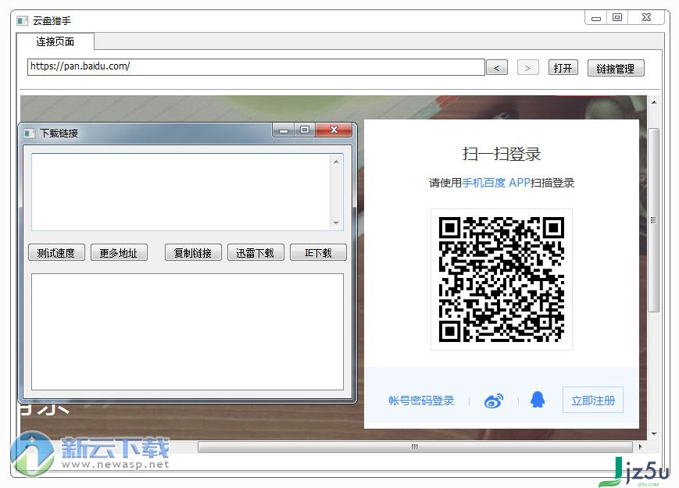
Task: Click the 打开 button
Action: pyautogui.click(x=563, y=68)
